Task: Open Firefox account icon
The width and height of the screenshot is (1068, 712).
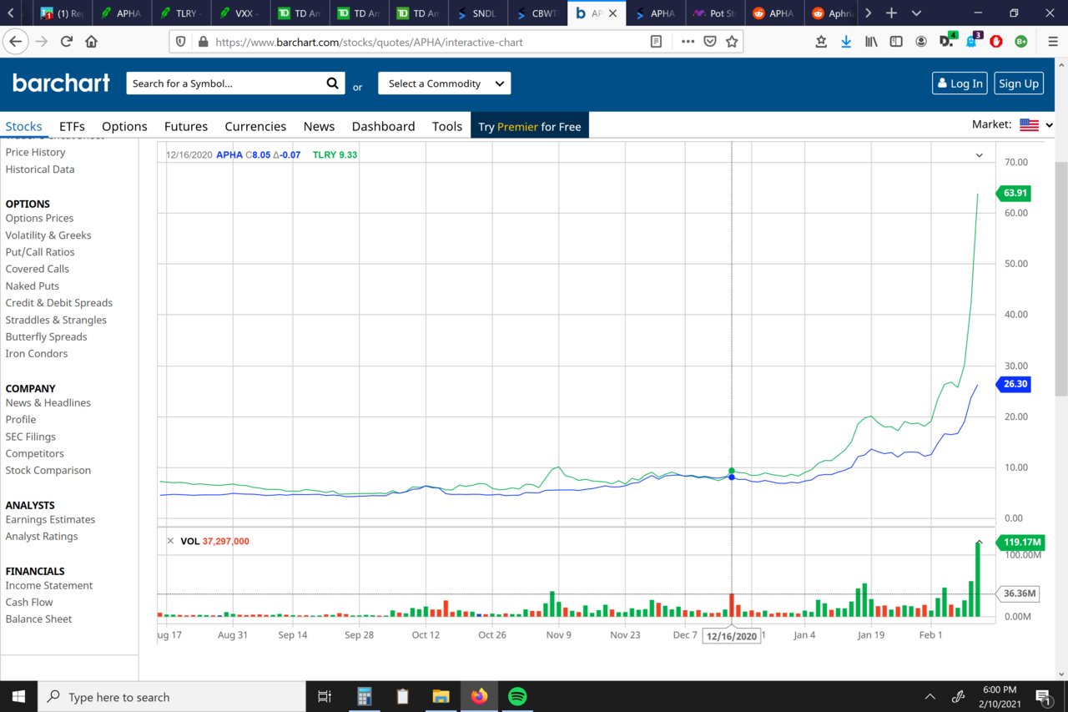Action: coord(921,41)
